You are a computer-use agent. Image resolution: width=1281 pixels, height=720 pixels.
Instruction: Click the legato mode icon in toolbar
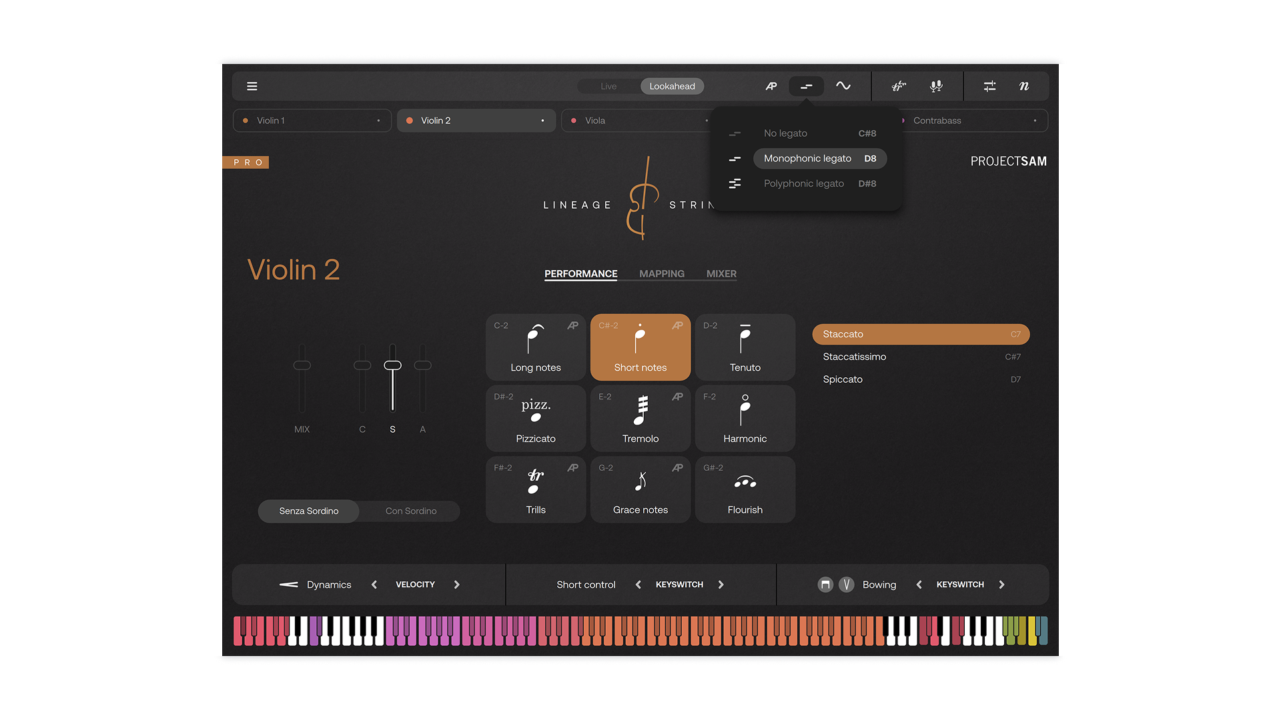806,86
